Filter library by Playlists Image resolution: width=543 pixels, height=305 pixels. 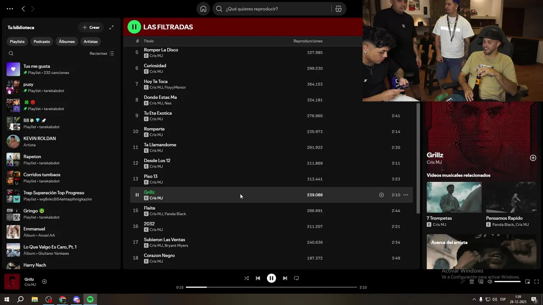click(17, 42)
